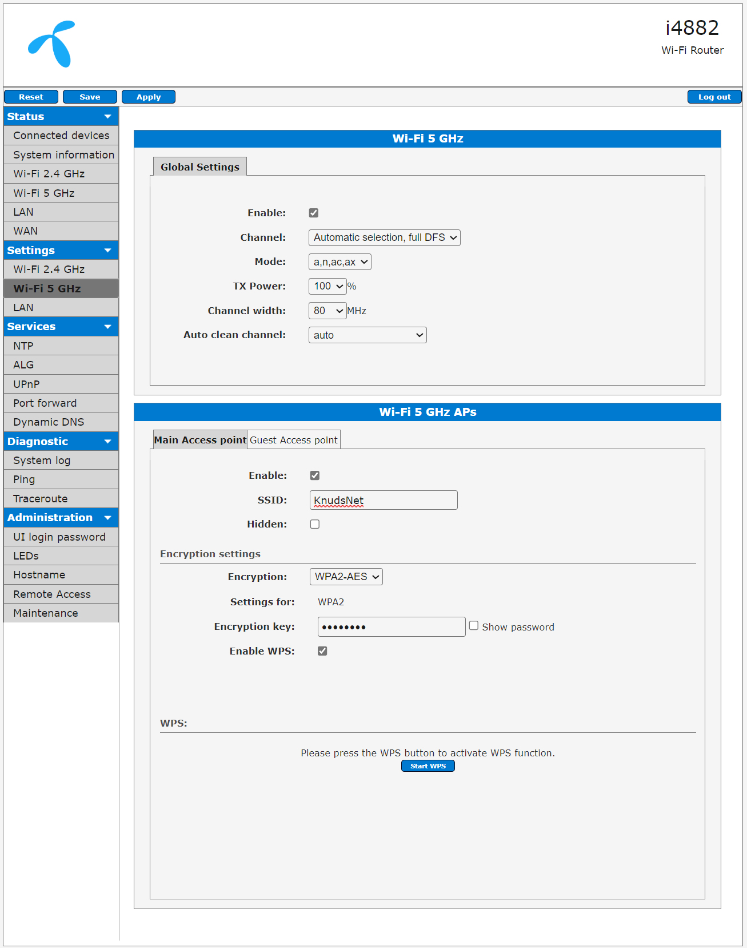Open the Channel width dropdown
The image size is (747, 948).
[x=327, y=311]
